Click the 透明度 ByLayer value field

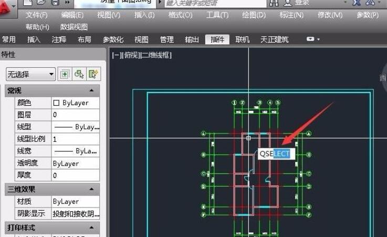pyautogui.click(x=75, y=163)
